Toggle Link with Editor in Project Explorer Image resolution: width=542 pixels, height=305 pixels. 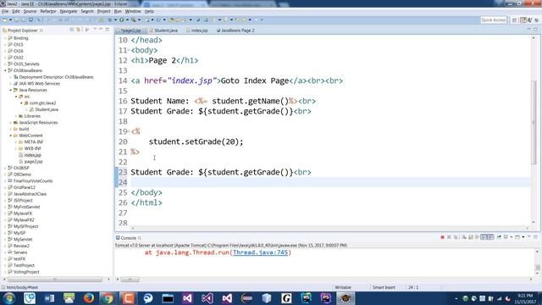pyautogui.click(x=79, y=30)
